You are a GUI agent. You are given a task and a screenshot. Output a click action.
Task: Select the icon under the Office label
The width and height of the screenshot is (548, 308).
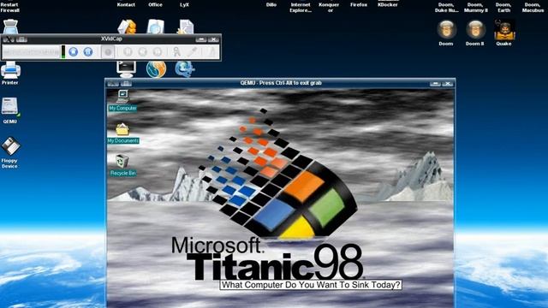pos(156,27)
